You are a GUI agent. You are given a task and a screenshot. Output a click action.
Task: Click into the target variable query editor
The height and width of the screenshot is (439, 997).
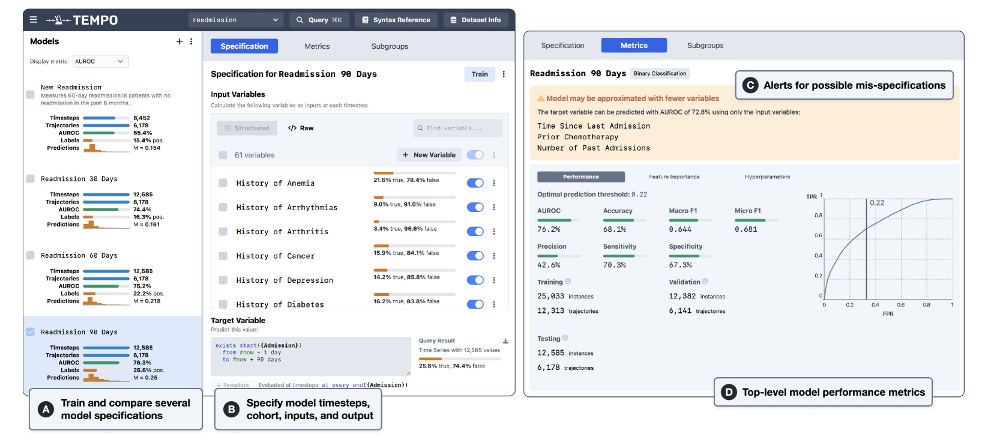(x=311, y=356)
